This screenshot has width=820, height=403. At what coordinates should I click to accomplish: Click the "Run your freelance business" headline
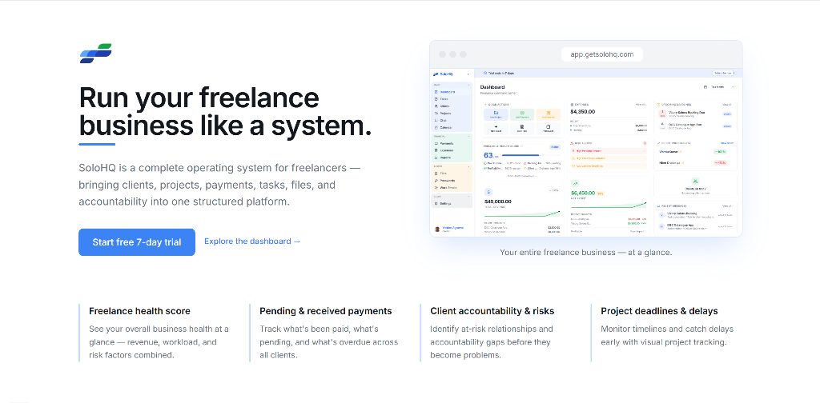click(225, 112)
